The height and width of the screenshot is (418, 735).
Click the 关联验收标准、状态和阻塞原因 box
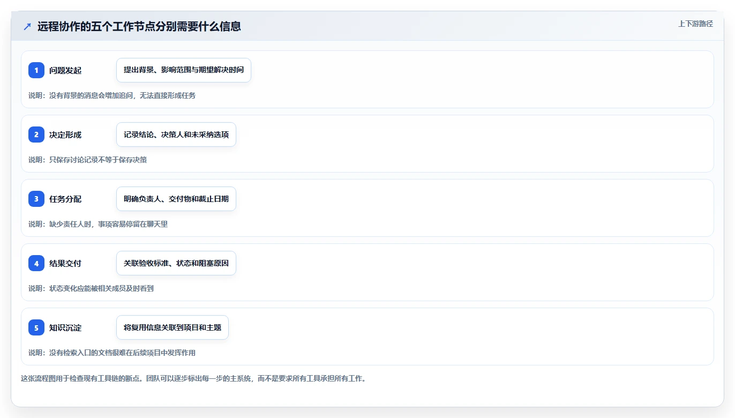176,263
